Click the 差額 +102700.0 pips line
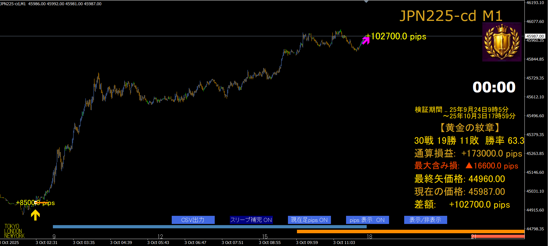The height and width of the screenshot is (246, 548). click(x=462, y=204)
